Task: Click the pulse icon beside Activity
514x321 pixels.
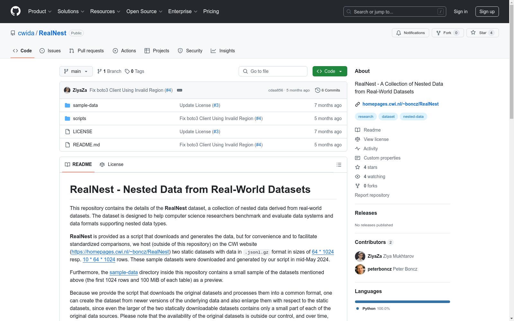Action: (358, 149)
